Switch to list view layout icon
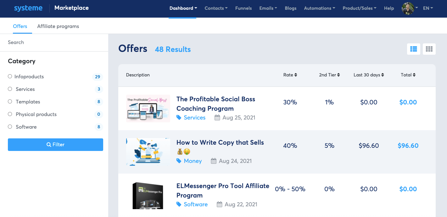447x217 pixels. (413, 49)
